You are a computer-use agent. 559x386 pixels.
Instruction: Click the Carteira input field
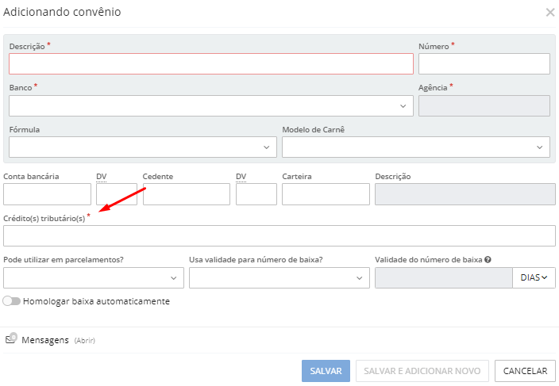coord(326,194)
